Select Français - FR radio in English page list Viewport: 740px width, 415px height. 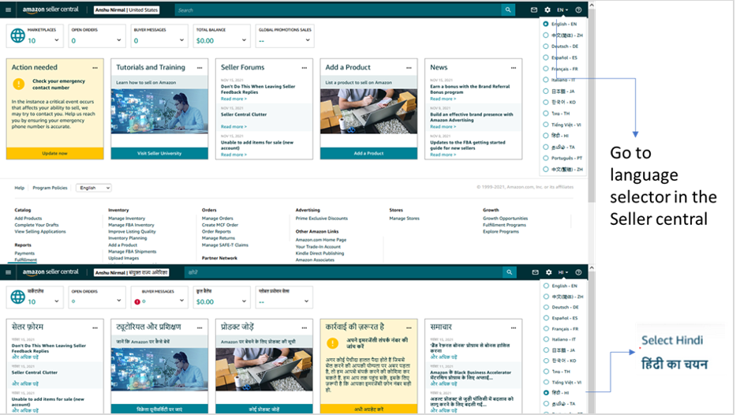pos(546,69)
